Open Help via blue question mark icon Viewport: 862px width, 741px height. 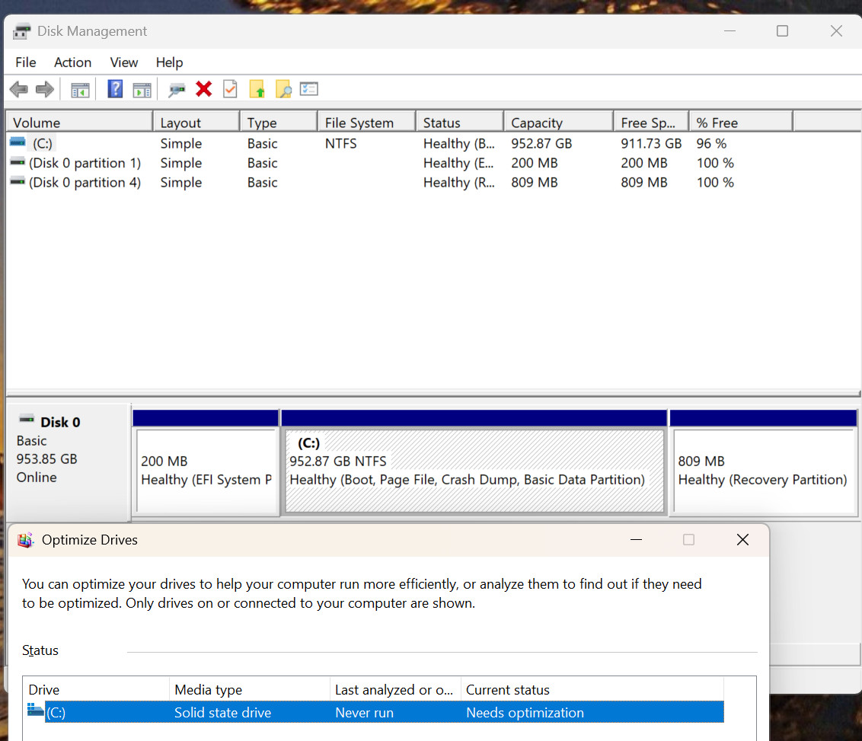click(115, 88)
